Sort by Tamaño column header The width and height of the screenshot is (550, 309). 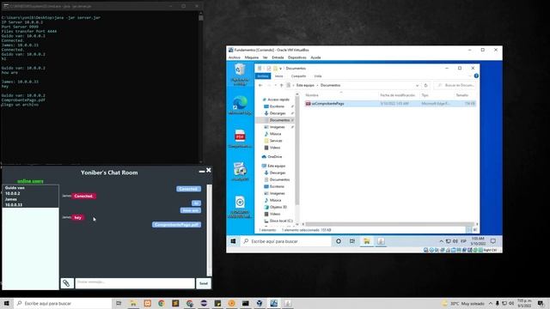pos(462,95)
